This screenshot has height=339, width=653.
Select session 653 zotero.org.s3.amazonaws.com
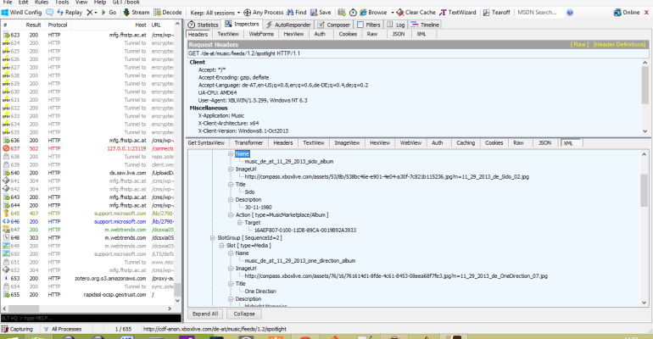(x=88, y=278)
